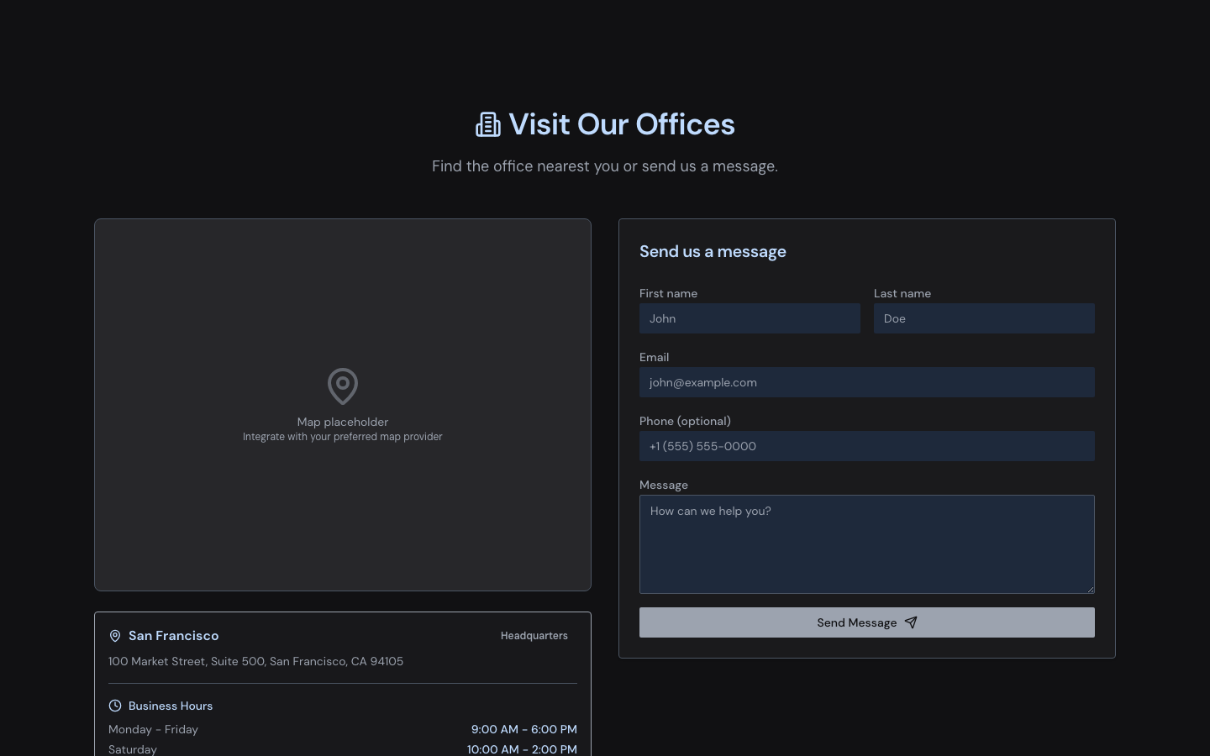The height and width of the screenshot is (756, 1210).
Task: Click the Send us a message heading
Action: [713, 251]
